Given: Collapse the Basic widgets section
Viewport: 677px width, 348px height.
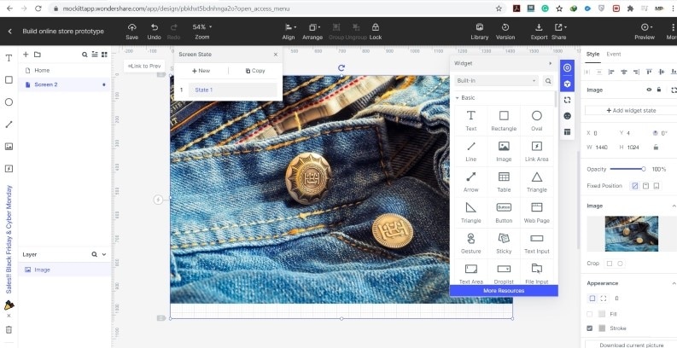Looking at the screenshot, I should click(x=457, y=98).
